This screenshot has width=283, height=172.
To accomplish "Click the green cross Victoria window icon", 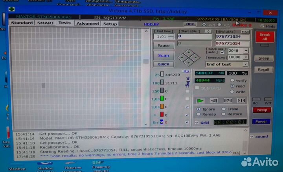I will click(11, 9).
